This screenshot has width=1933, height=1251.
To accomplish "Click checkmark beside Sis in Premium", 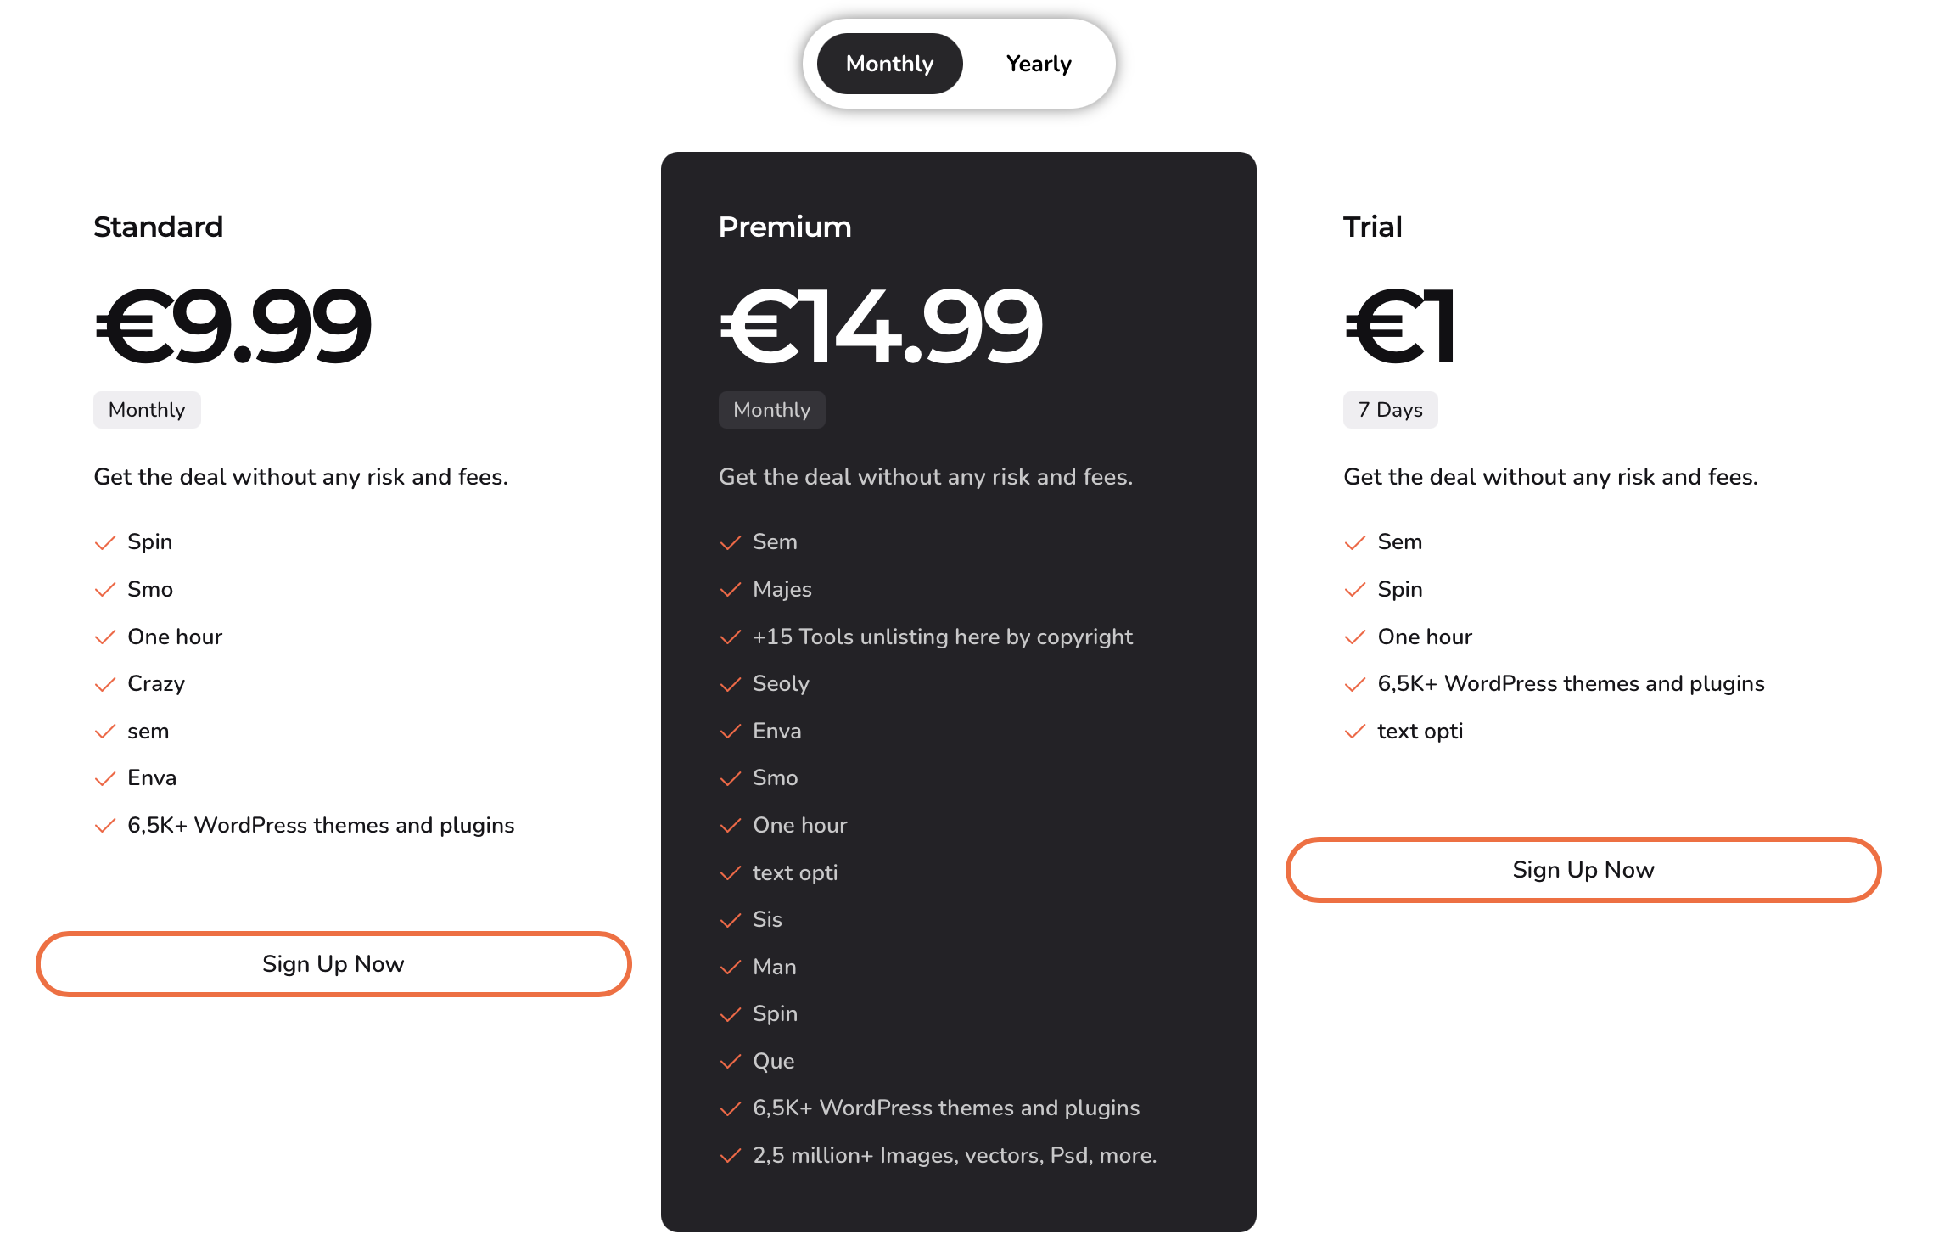I will 730,920.
